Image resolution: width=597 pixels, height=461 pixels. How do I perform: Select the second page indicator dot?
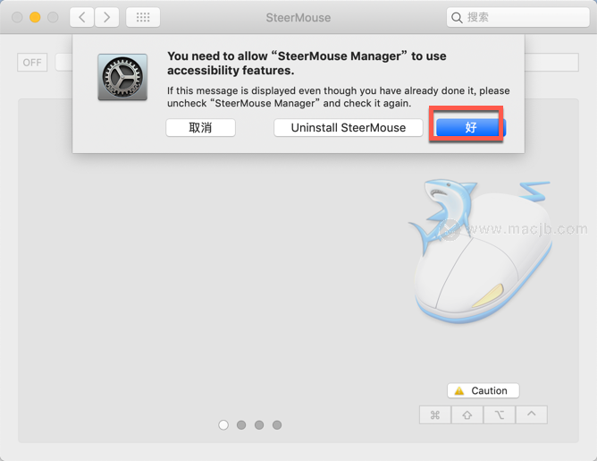coord(241,425)
